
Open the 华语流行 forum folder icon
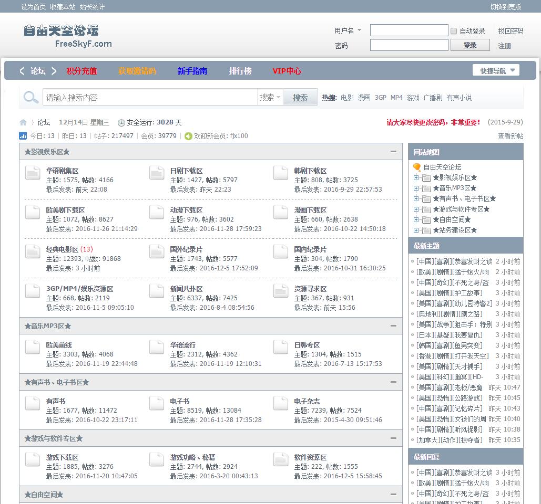pyautogui.click(x=157, y=346)
